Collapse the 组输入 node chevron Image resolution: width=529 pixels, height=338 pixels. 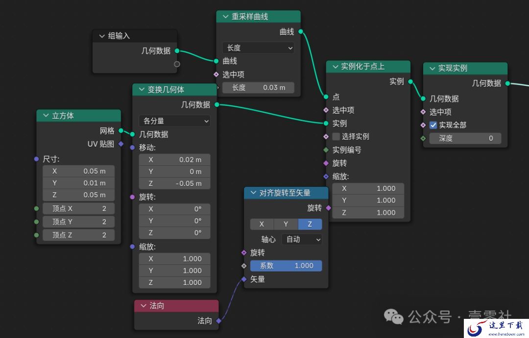pyautogui.click(x=102, y=36)
